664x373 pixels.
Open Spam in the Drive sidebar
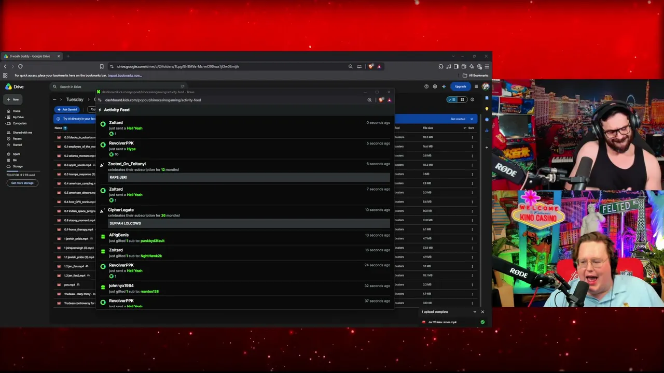pyautogui.click(x=13, y=154)
